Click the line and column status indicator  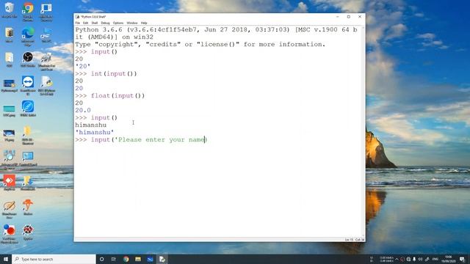(x=355, y=240)
